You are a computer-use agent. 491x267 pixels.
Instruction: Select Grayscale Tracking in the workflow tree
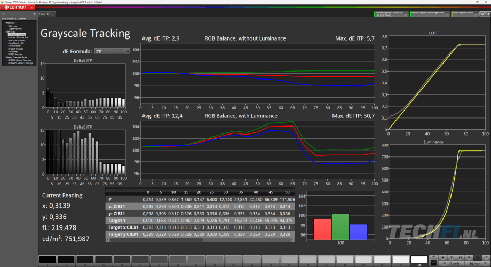coord(17,35)
